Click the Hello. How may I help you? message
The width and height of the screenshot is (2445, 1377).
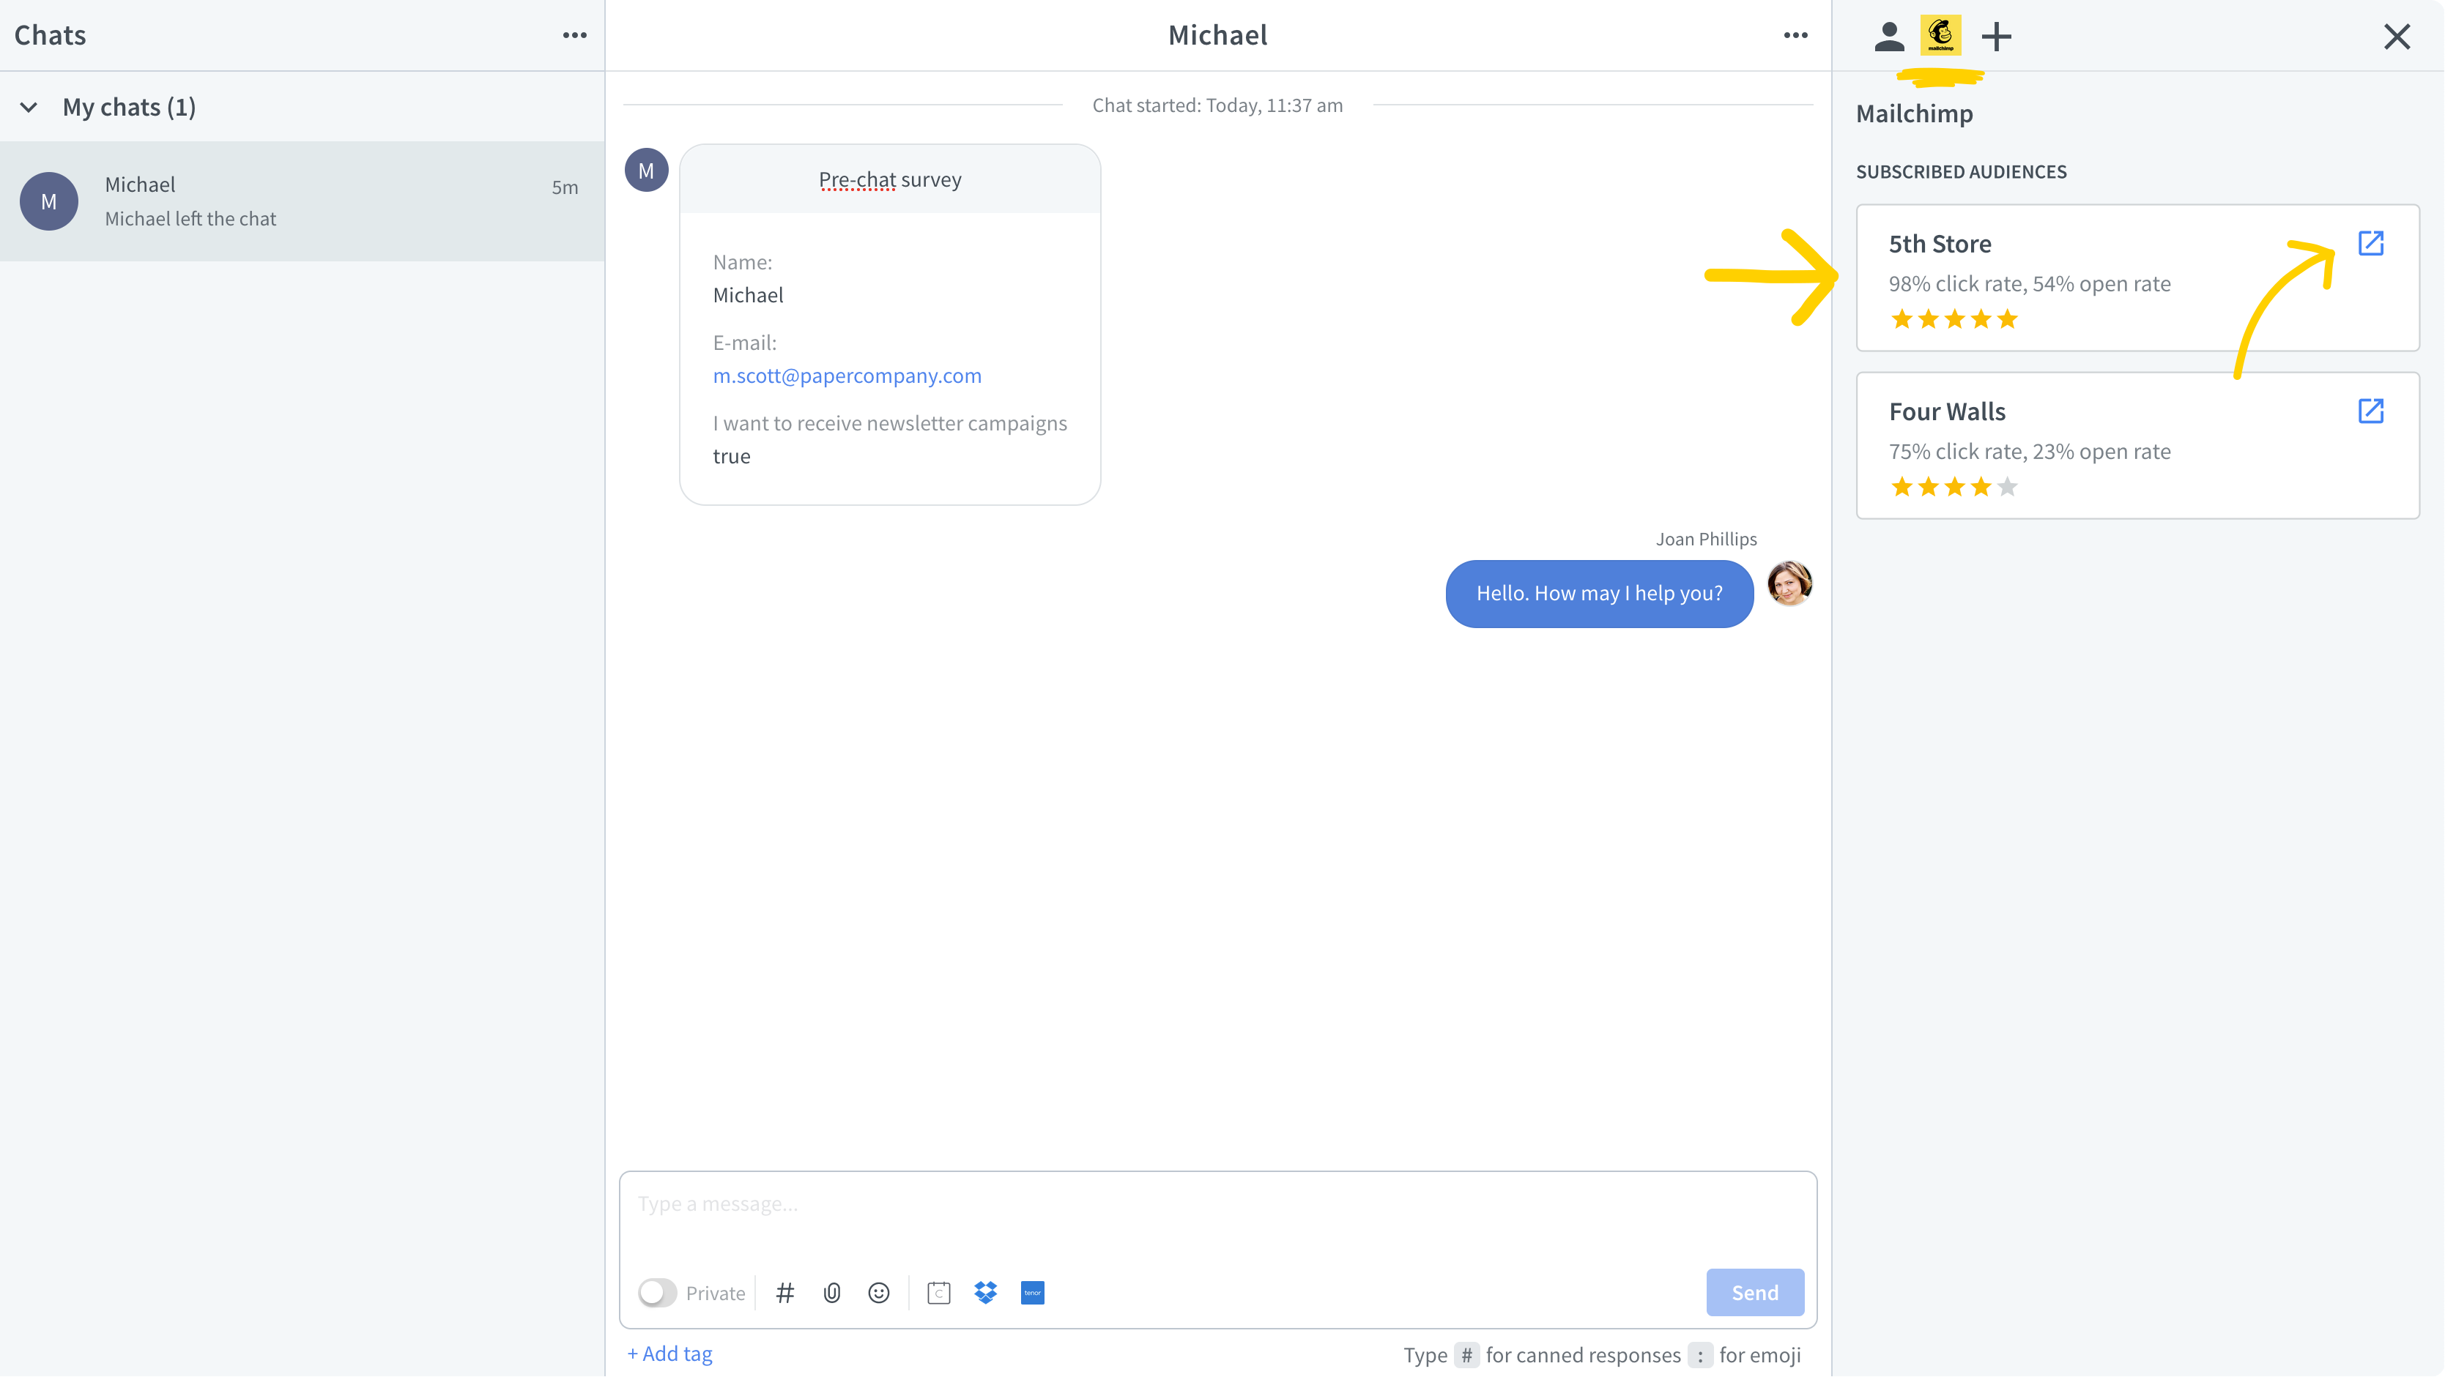click(1599, 594)
